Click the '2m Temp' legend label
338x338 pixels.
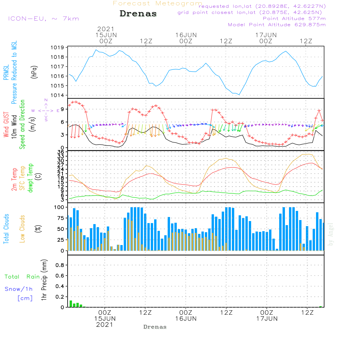(14, 179)
